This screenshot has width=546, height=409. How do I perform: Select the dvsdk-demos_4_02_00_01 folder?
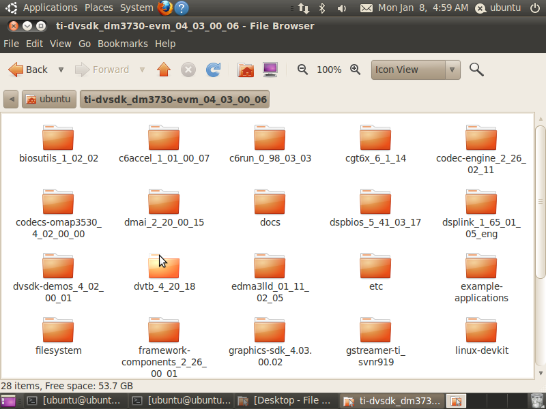[58, 277]
